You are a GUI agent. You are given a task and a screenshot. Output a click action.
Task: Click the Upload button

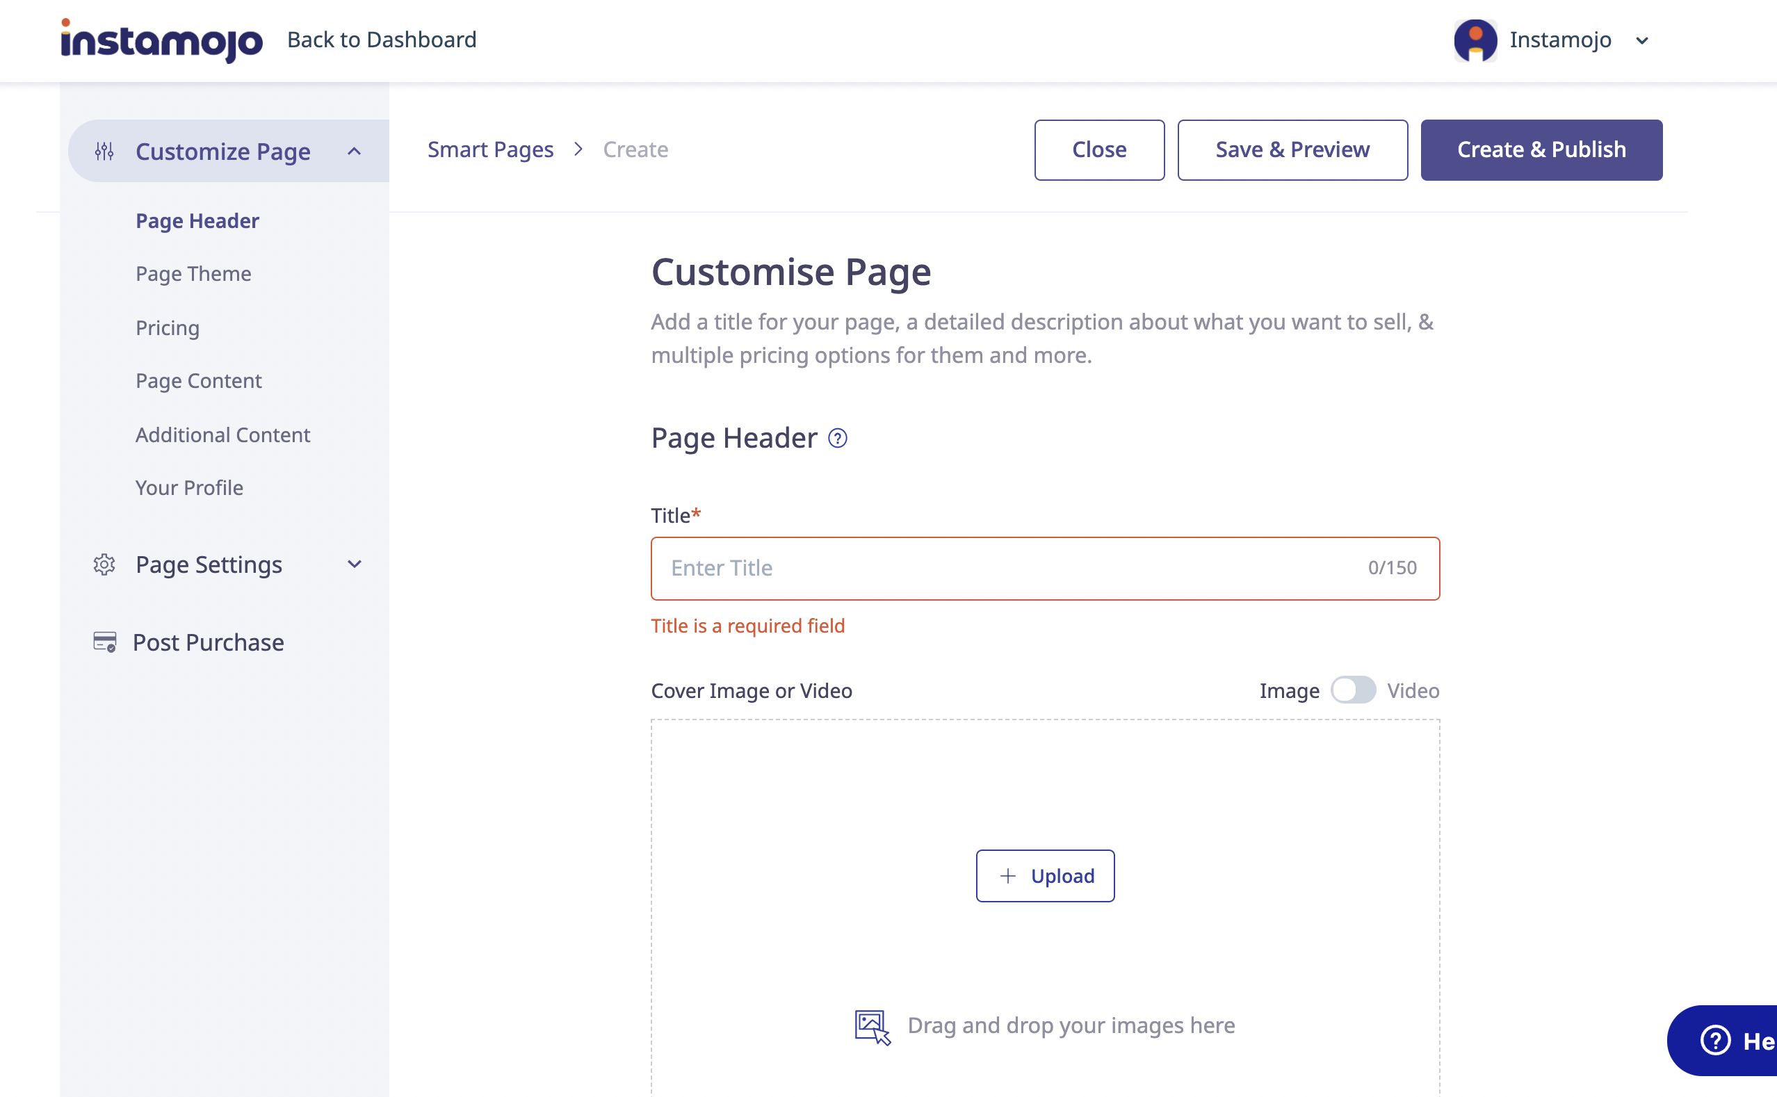1044,876
